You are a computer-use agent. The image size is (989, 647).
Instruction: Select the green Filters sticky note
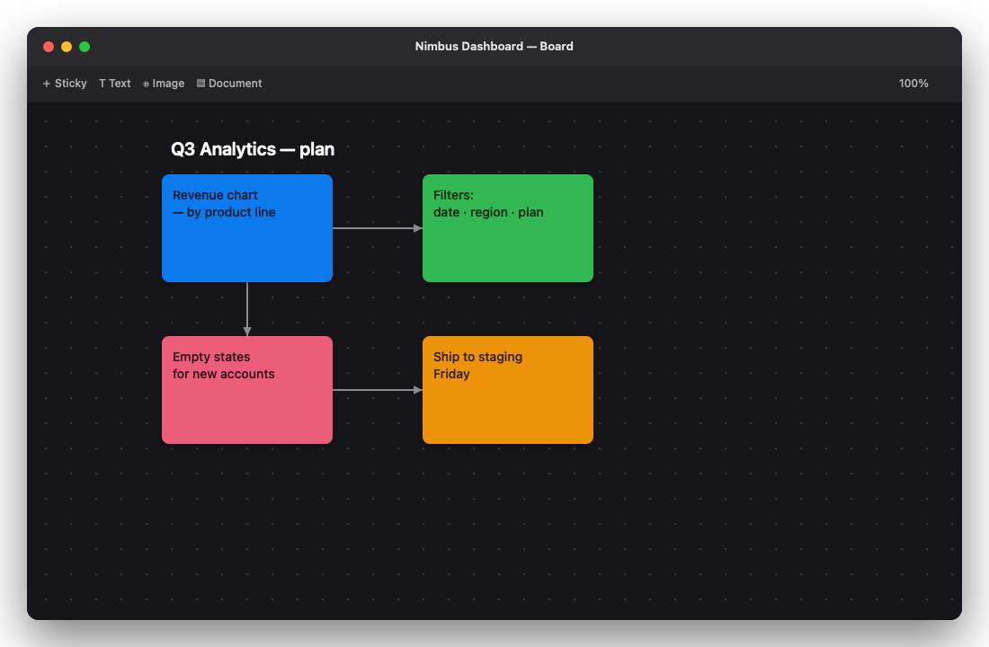click(x=507, y=228)
